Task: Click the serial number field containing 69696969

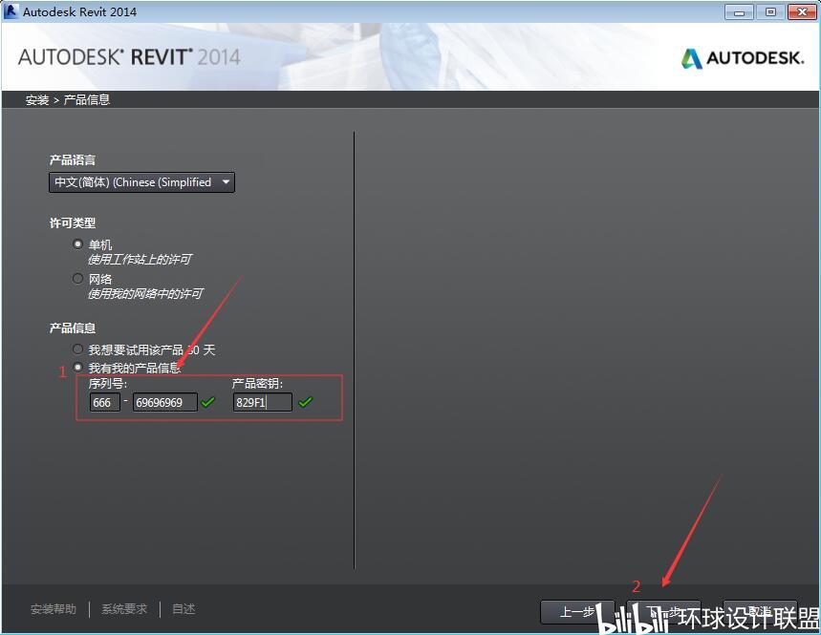Action: (x=165, y=402)
